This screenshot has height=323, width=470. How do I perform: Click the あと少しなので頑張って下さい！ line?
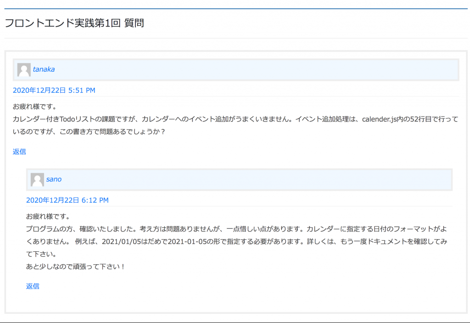[76, 266]
